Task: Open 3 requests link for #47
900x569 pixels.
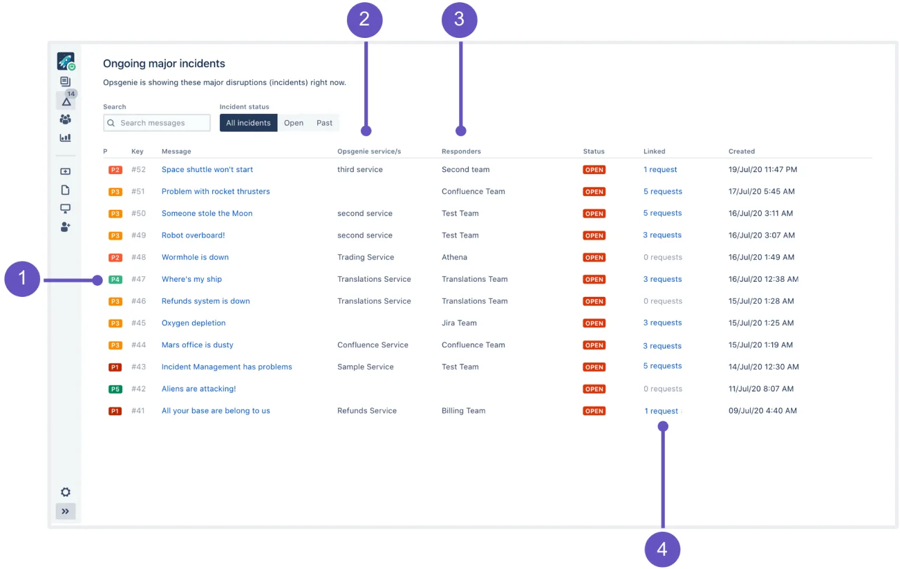Action: (663, 279)
